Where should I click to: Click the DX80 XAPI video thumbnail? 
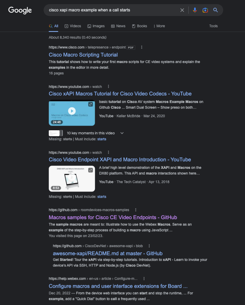pyautogui.click(x=72, y=179)
